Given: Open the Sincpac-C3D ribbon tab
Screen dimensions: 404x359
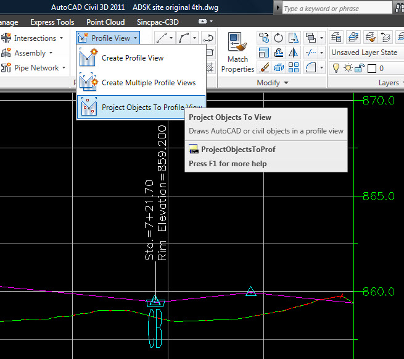Looking at the screenshot, I should click(158, 22).
